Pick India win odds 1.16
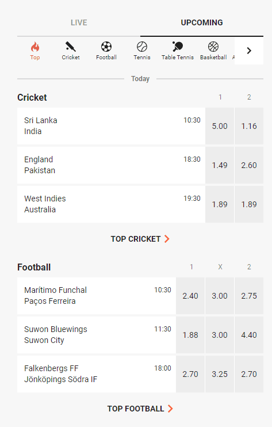The height and width of the screenshot is (427, 272). pos(249,126)
